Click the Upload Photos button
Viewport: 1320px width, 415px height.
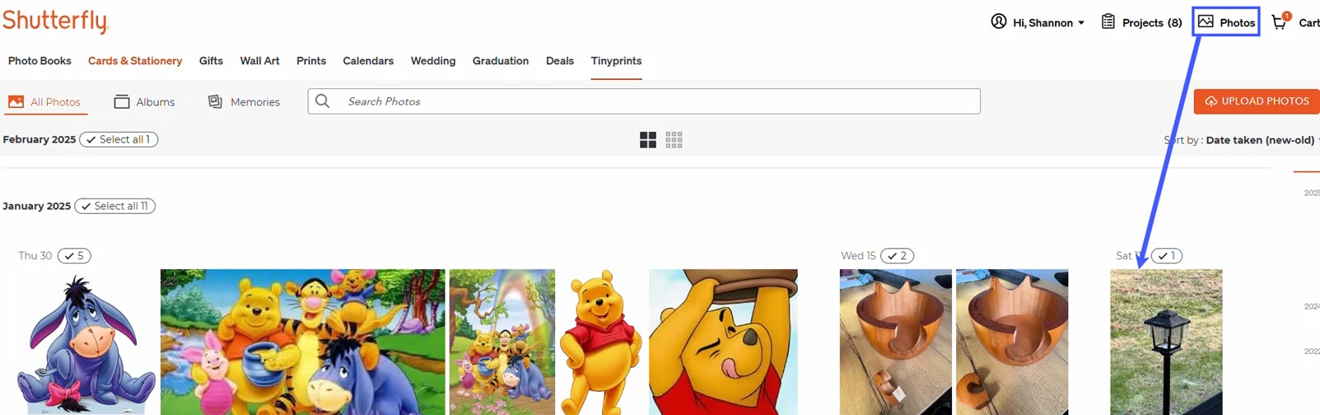[1257, 101]
